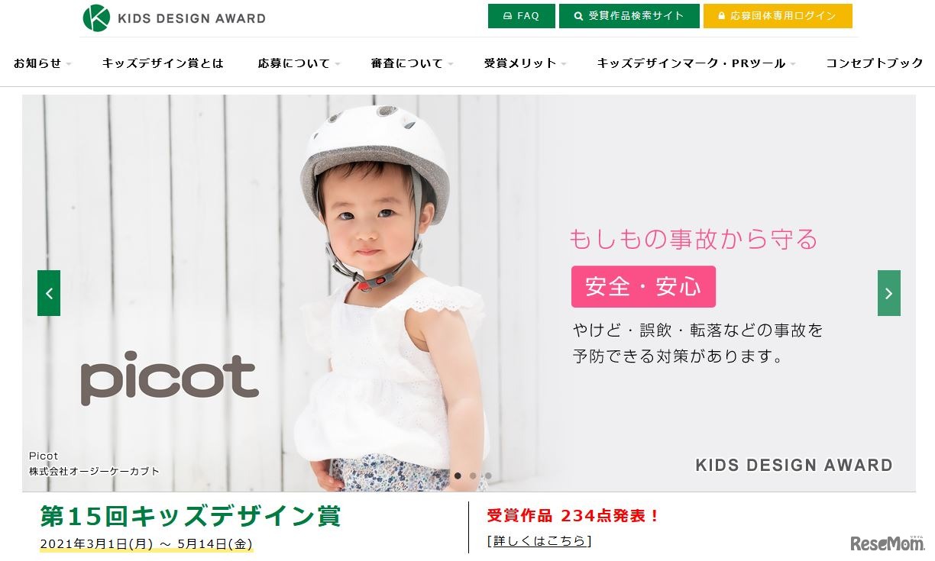Click the magnifier icon on 受賞作品検索サイト button

[x=578, y=16]
